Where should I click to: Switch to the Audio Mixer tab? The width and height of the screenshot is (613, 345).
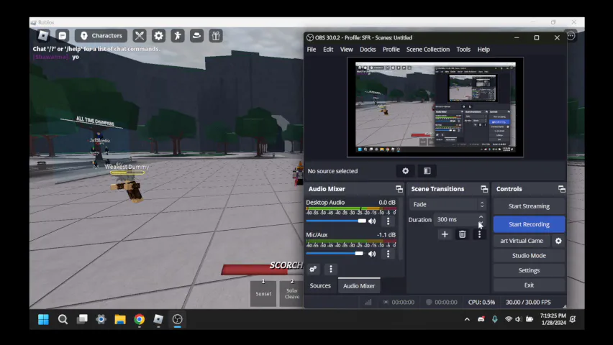(x=359, y=285)
